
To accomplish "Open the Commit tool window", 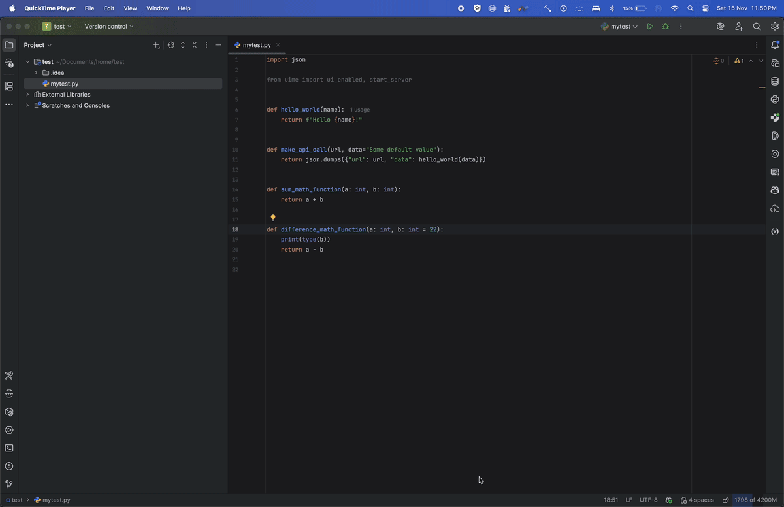I will pos(9,63).
